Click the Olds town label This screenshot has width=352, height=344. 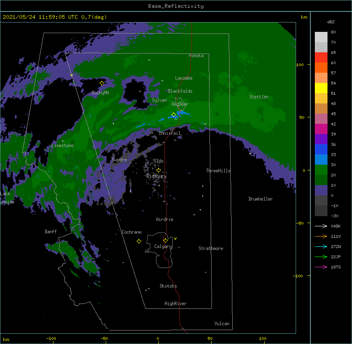[x=158, y=161]
